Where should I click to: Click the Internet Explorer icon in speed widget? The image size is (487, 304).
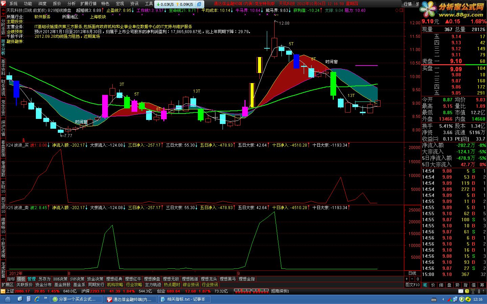199,4
